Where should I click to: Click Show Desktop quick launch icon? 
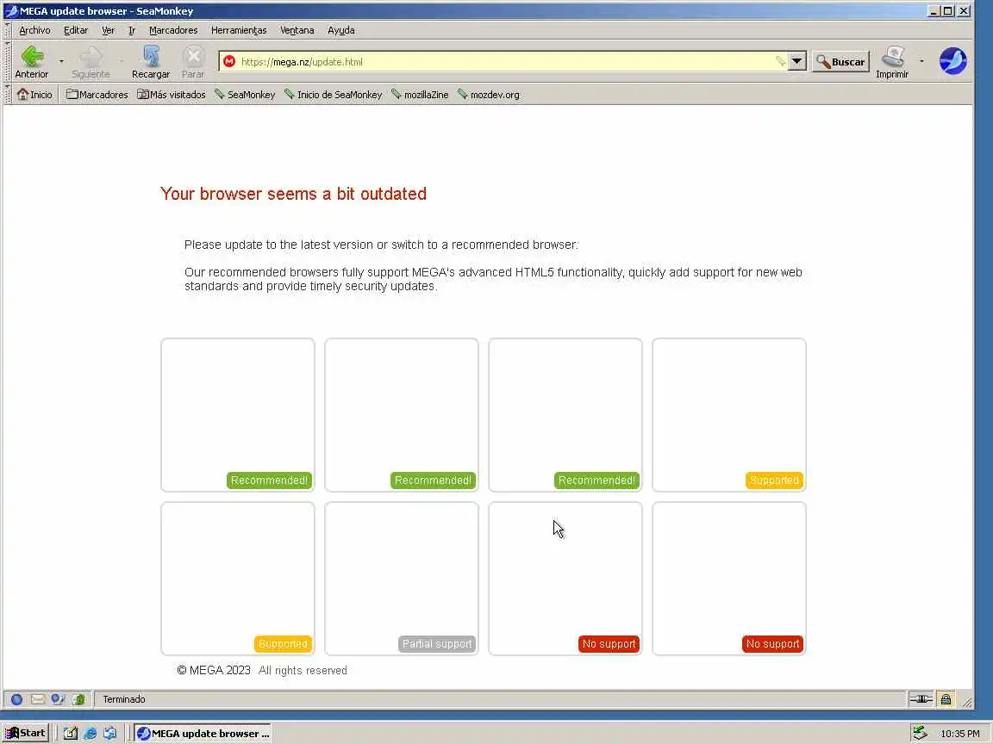(x=71, y=734)
